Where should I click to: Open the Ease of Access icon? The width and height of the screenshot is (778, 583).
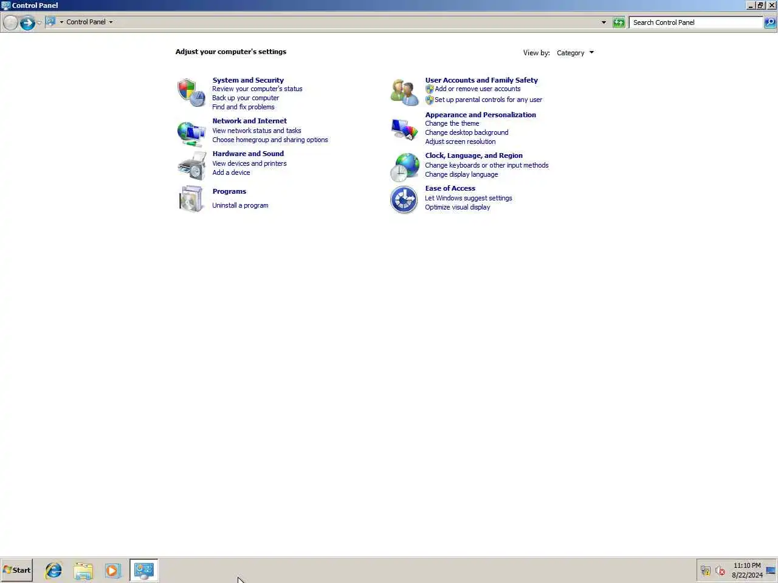pos(404,199)
